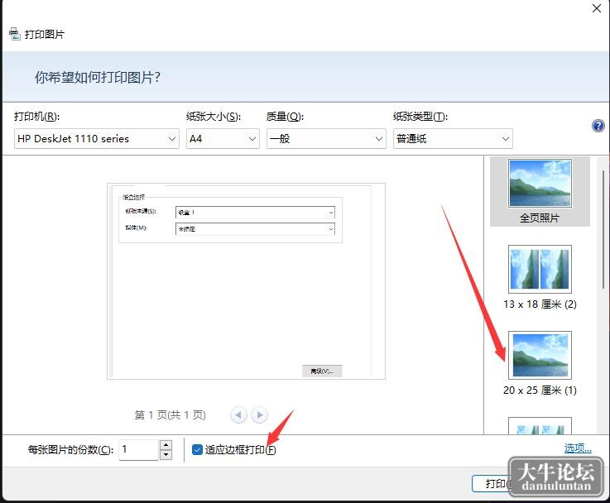Click the print preview image

point(246,281)
